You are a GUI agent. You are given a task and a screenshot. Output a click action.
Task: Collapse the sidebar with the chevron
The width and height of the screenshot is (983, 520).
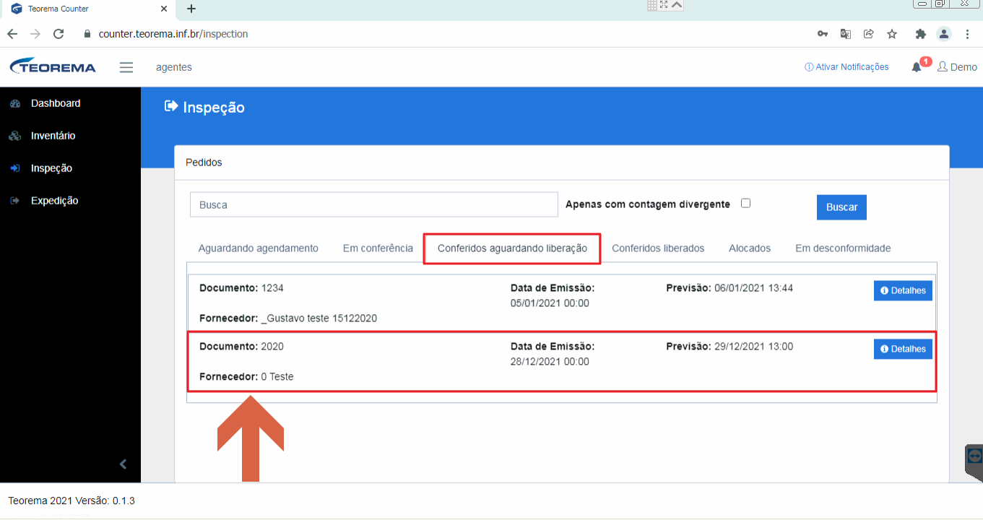pyautogui.click(x=123, y=464)
